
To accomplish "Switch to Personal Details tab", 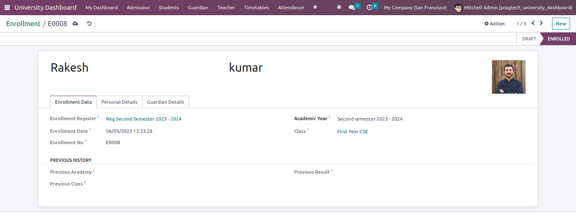I will coord(119,102).
